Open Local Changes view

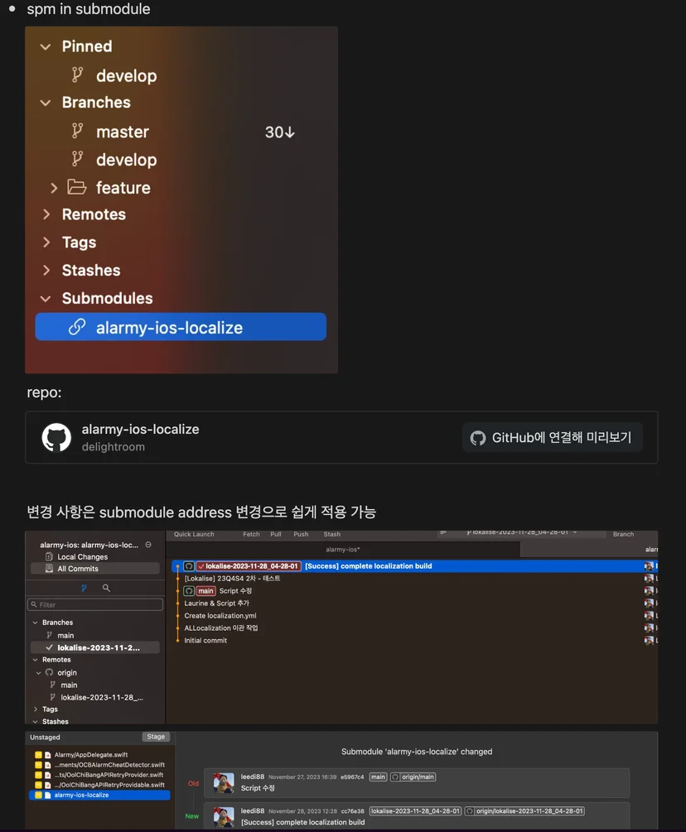[82, 556]
